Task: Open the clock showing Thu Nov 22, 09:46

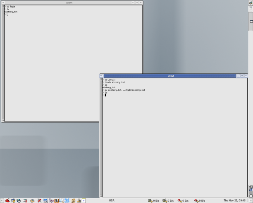Action: click(234, 201)
